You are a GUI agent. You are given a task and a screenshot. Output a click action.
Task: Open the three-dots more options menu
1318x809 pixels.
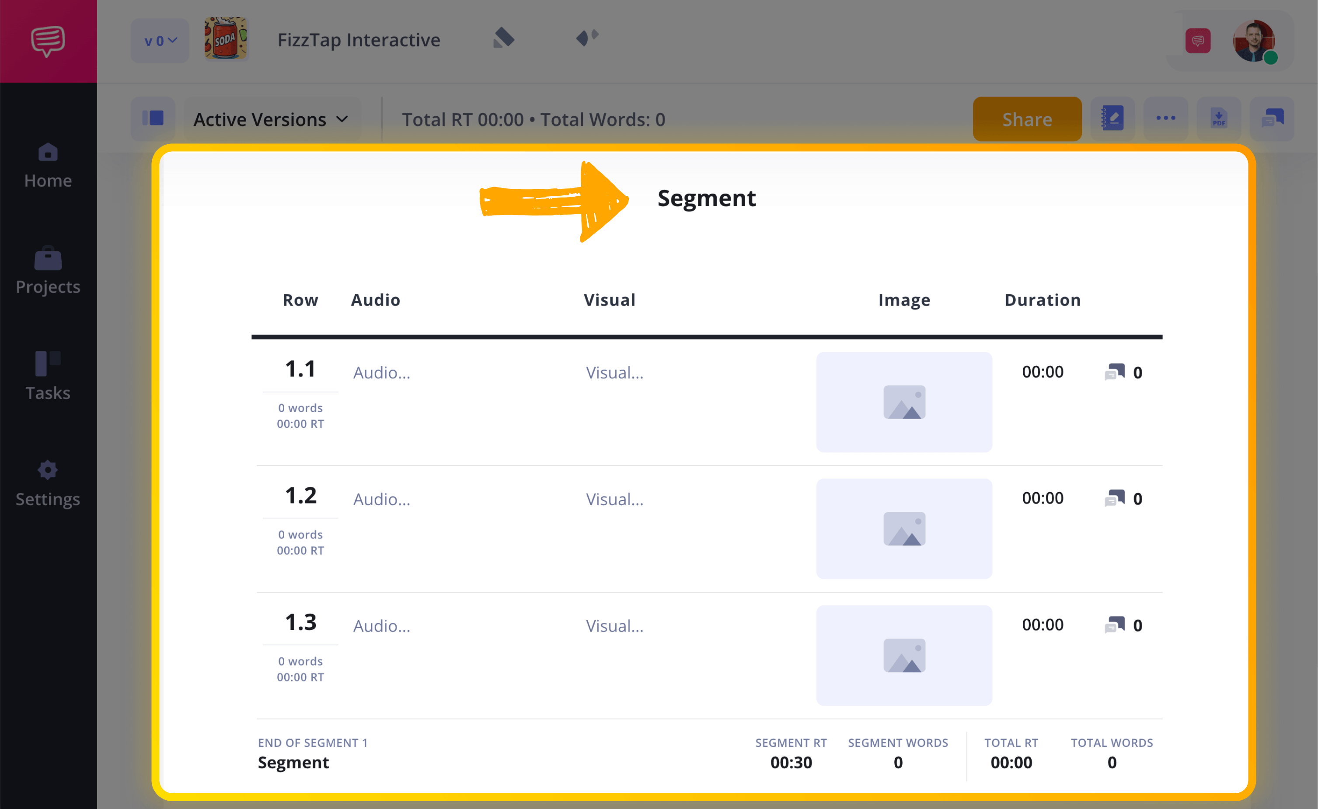click(x=1165, y=119)
